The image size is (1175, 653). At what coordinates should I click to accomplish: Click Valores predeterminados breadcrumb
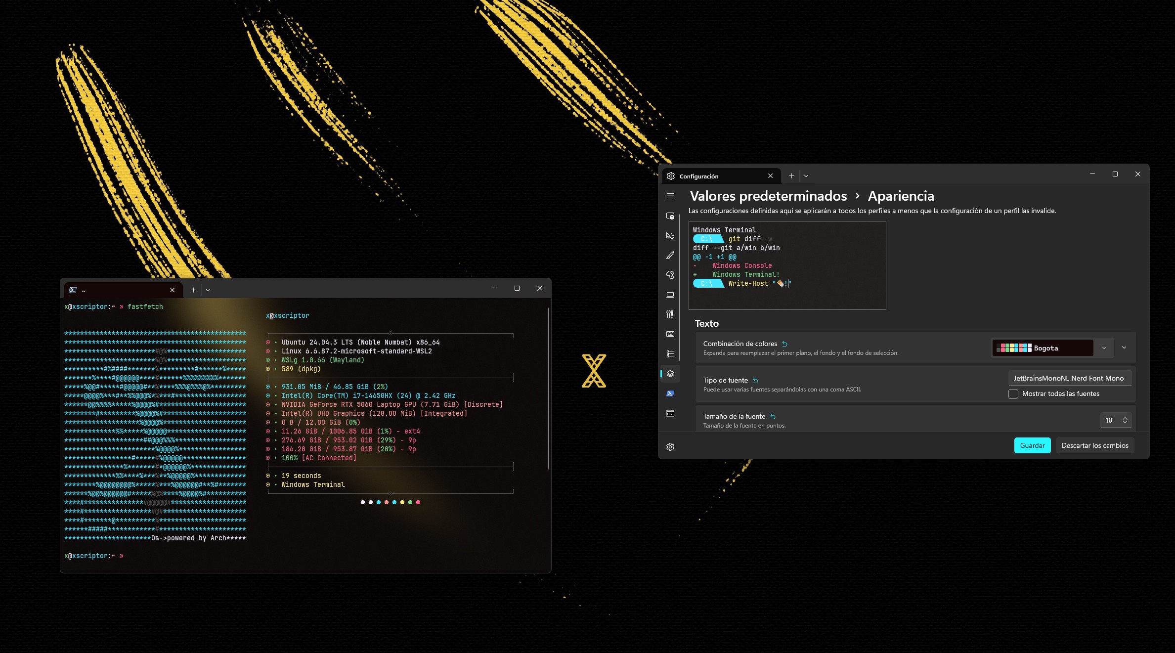[768, 196]
